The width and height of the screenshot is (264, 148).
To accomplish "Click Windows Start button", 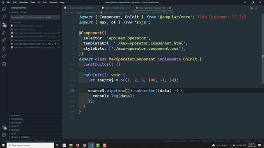I will coord(3,145).
